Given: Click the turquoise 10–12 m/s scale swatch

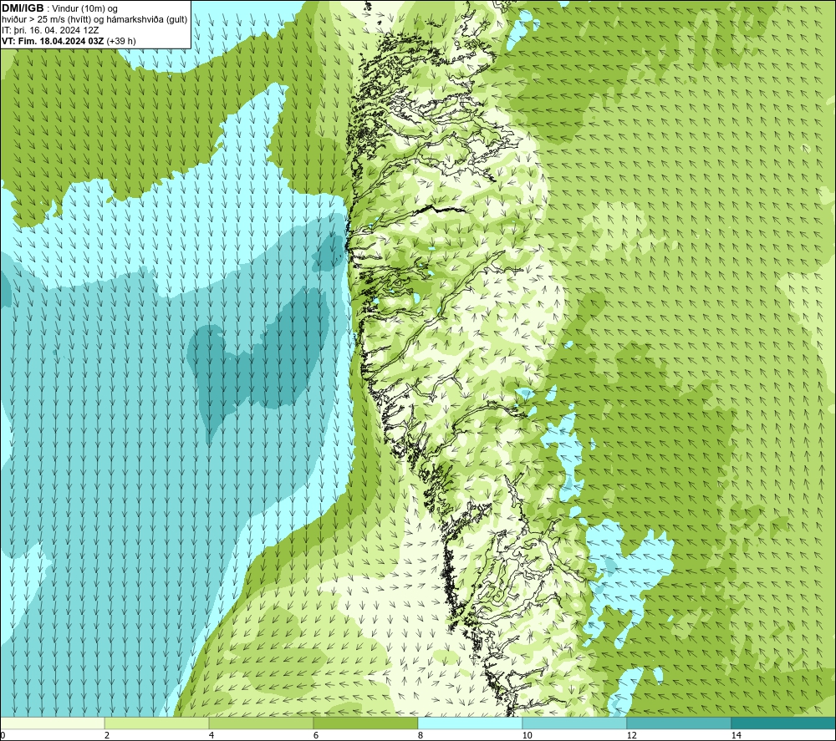Looking at the screenshot, I should coord(575,723).
